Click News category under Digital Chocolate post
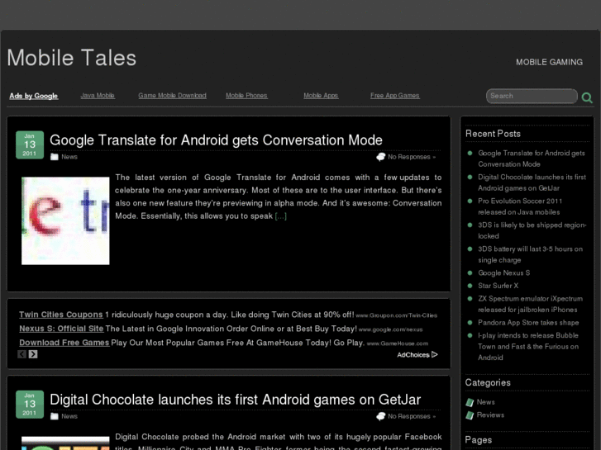 pos(69,416)
